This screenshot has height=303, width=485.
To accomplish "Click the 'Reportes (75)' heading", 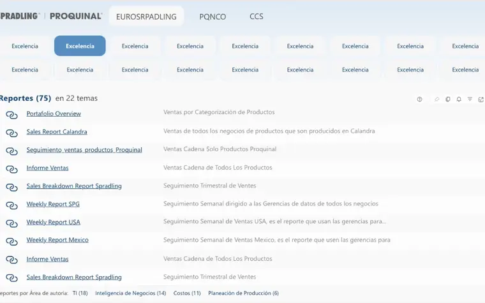I will click(26, 98).
